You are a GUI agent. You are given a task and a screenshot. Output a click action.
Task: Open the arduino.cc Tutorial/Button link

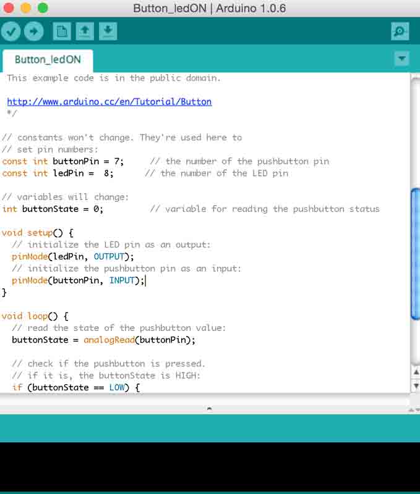(109, 102)
